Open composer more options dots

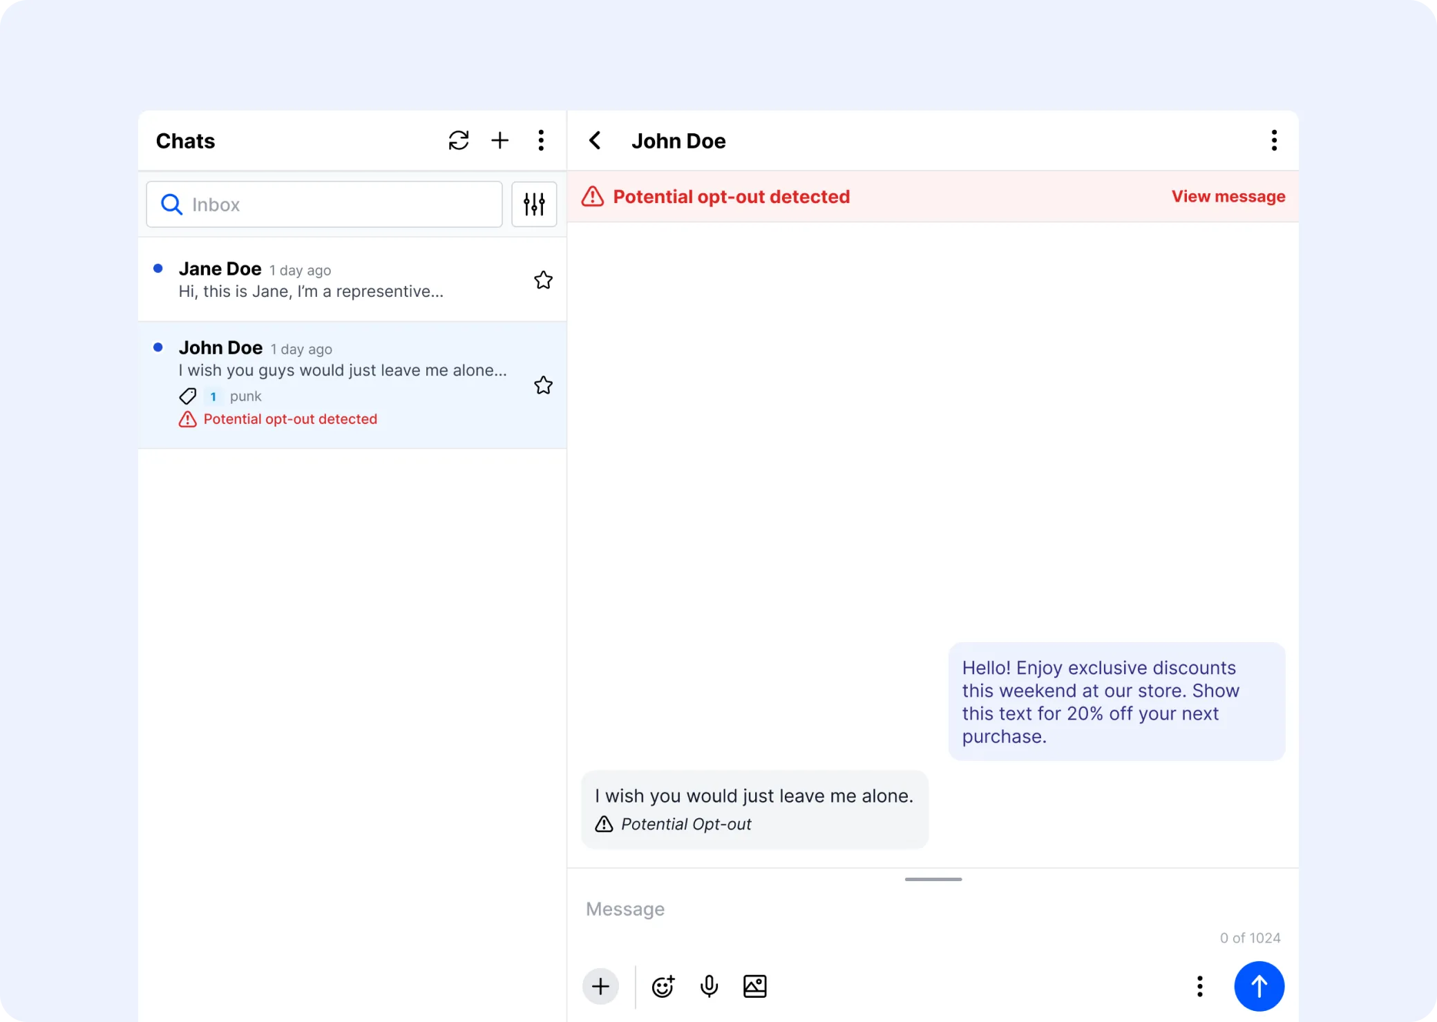click(1200, 986)
